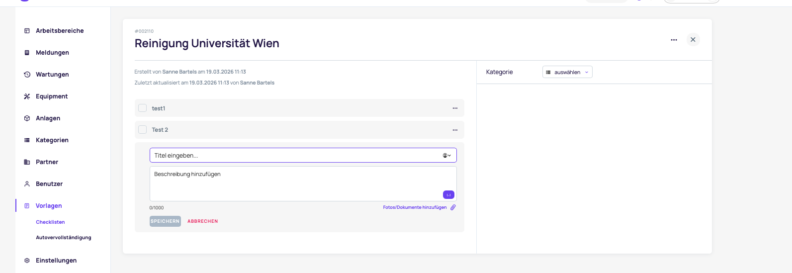Click the purple placeholder button in description box

coord(448,195)
